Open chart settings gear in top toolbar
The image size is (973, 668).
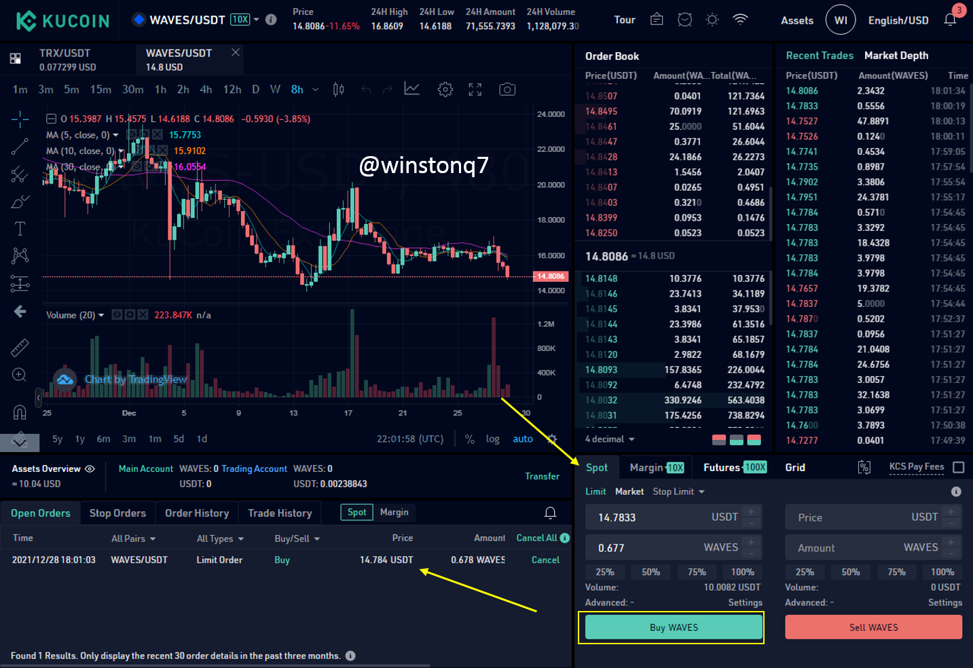tap(445, 90)
